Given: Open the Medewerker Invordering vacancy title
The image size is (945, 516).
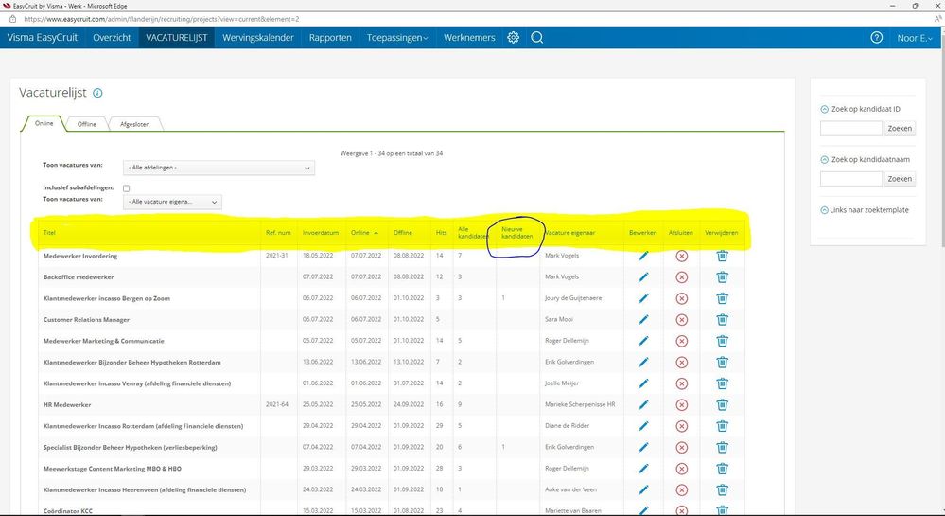Looking at the screenshot, I should coord(80,256).
